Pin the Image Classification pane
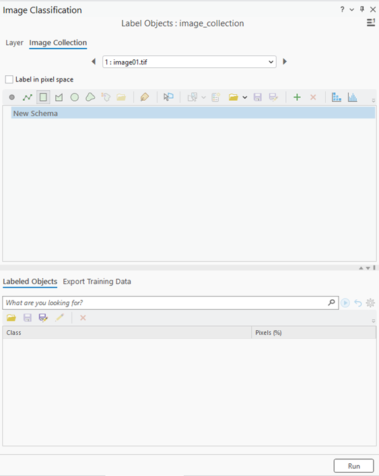The height and width of the screenshot is (476, 379). click(361, 9)
